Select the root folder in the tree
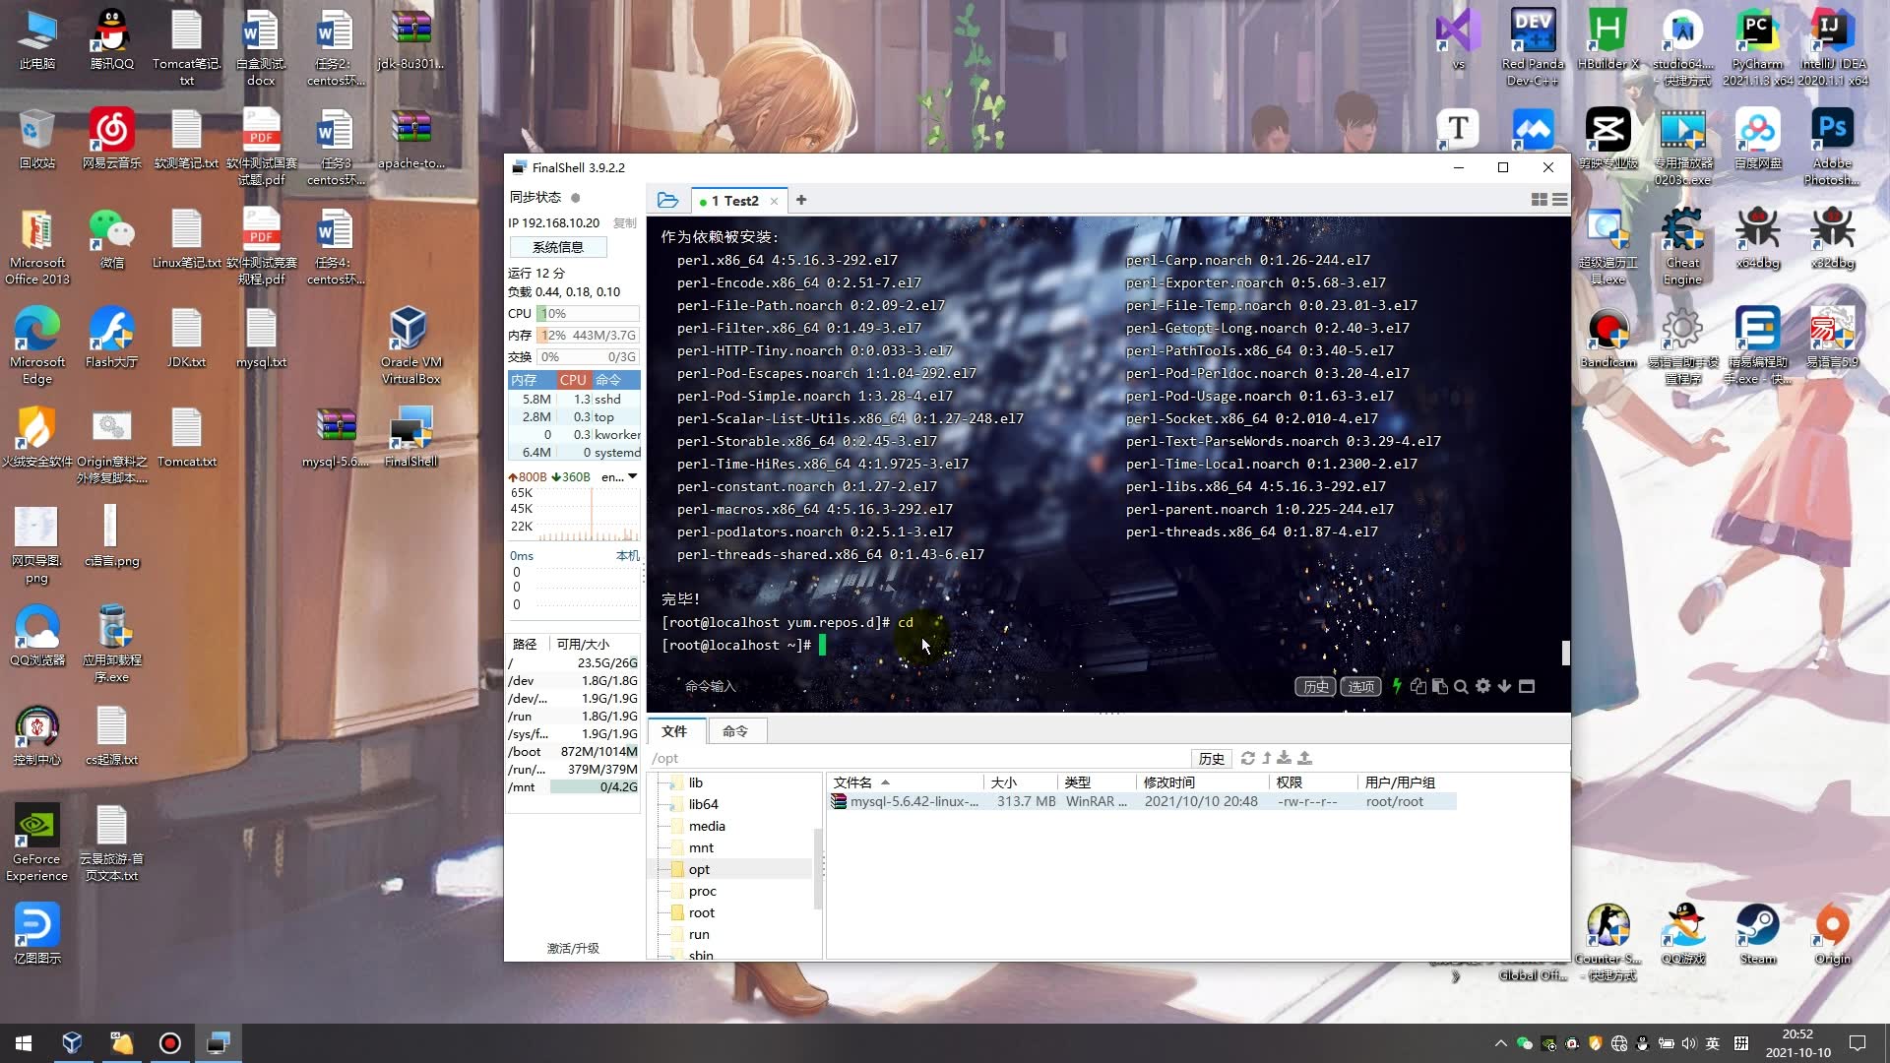Screen dimensions: 1890x1063 coord(702,912)
